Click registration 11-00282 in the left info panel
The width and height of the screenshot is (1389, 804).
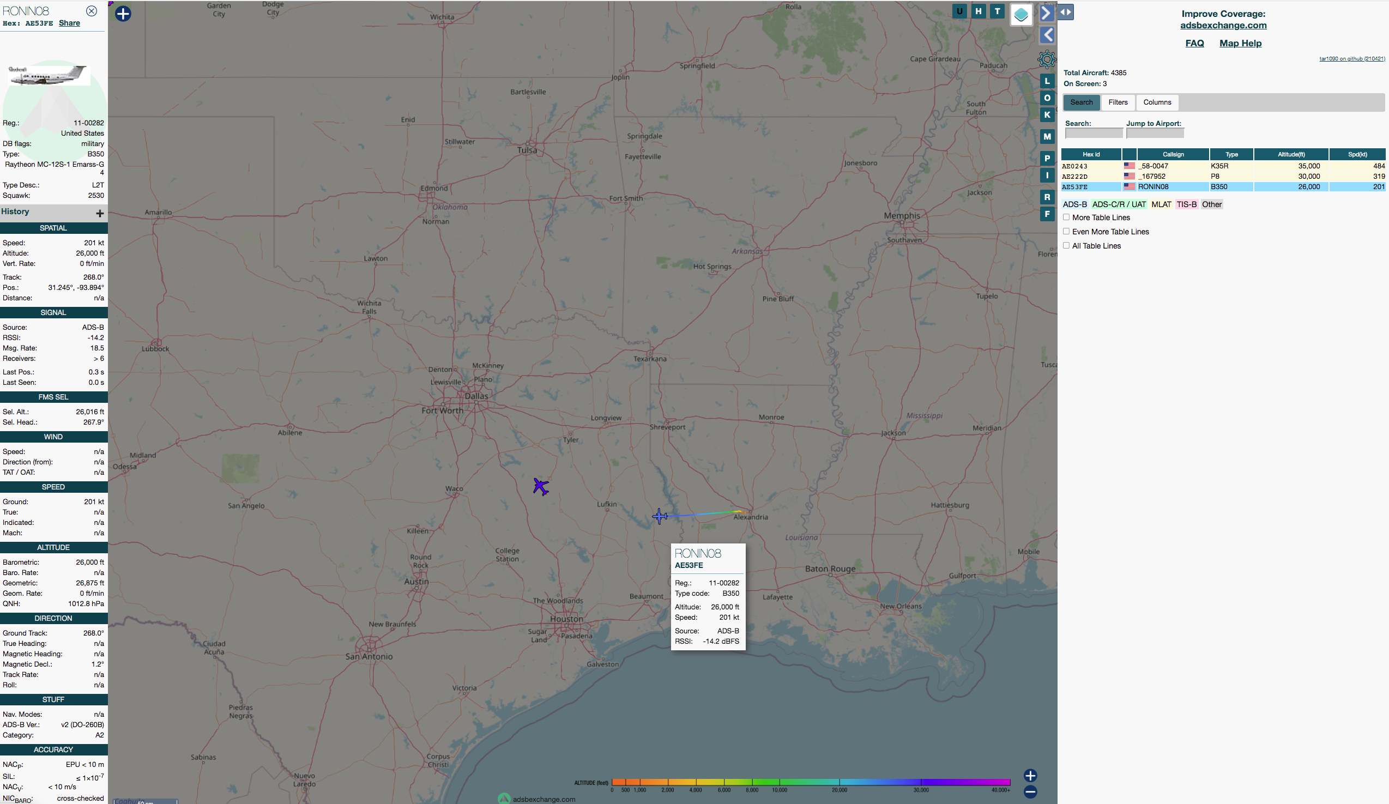tap(89, 123)
